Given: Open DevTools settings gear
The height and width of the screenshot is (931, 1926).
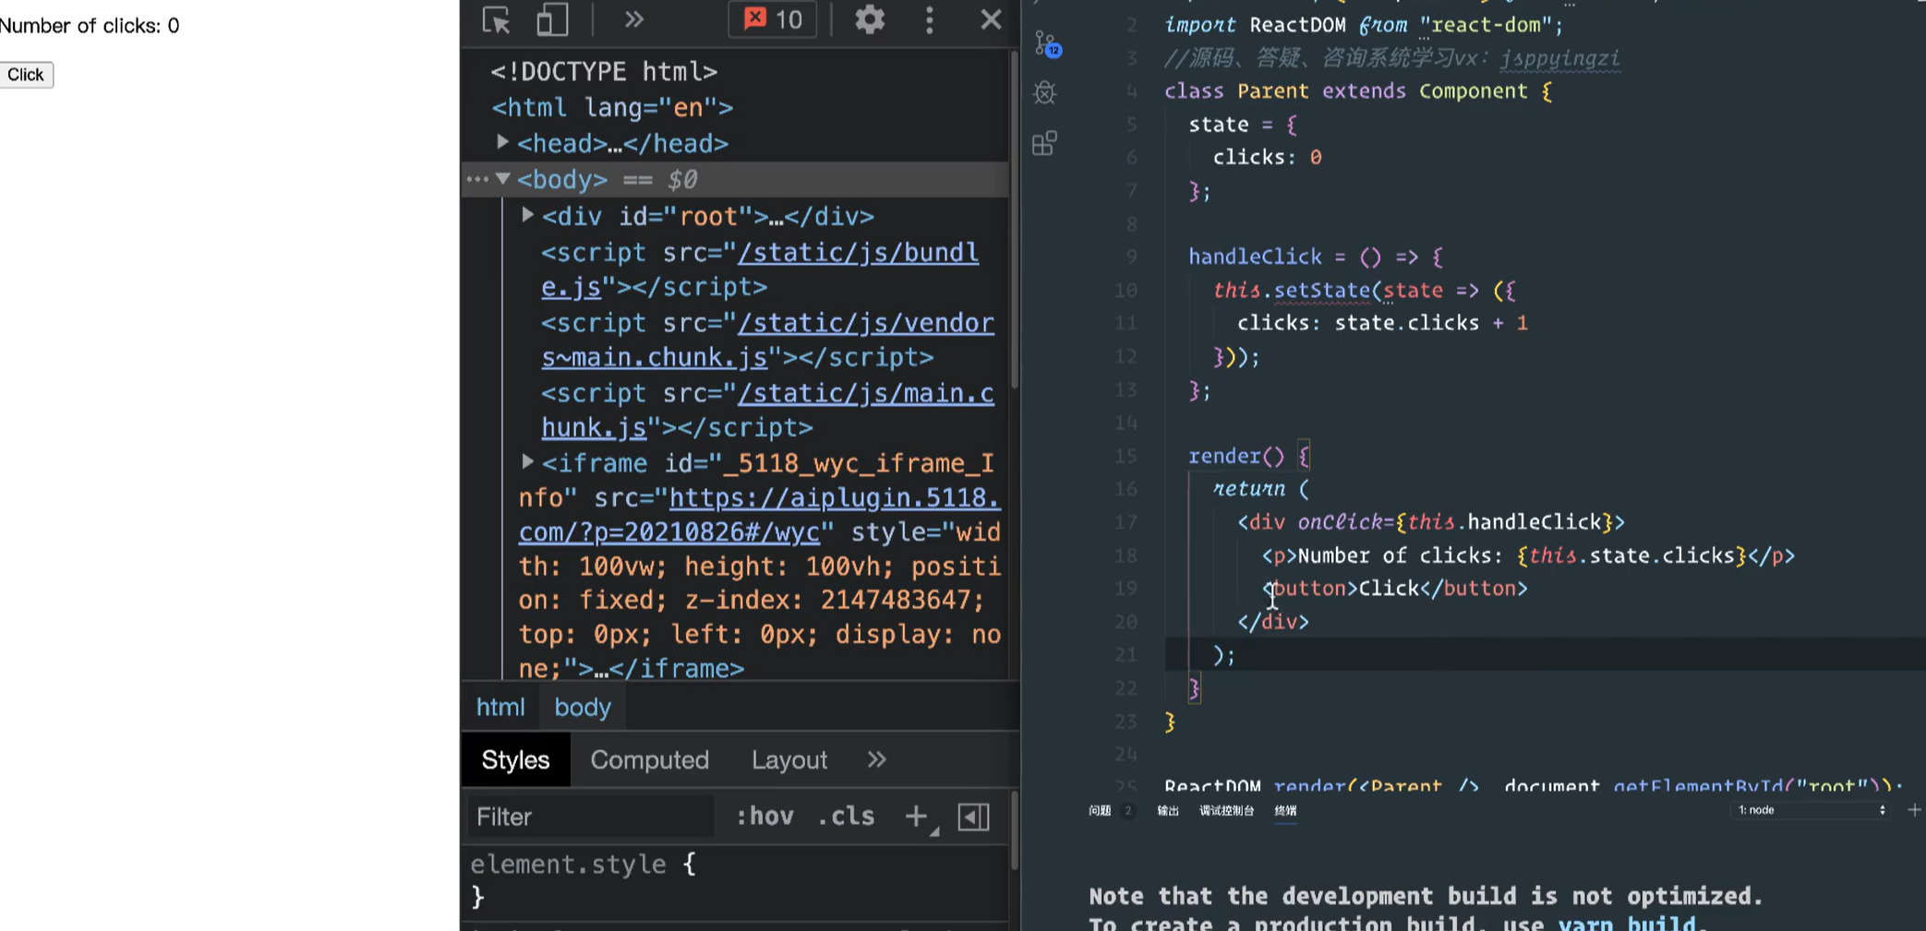Looking at the screenshot, I should [x=869, y=19].
